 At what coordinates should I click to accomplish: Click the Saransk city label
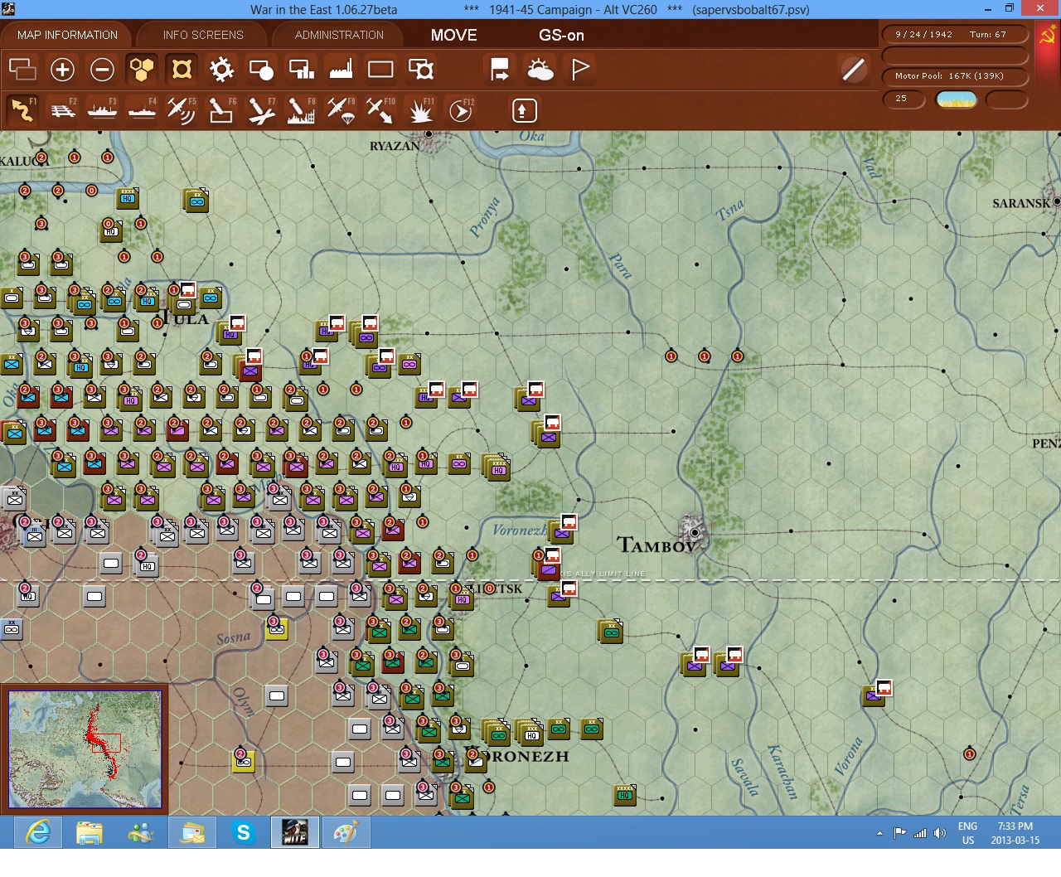pyautogui.click(x=1021, y=203)
